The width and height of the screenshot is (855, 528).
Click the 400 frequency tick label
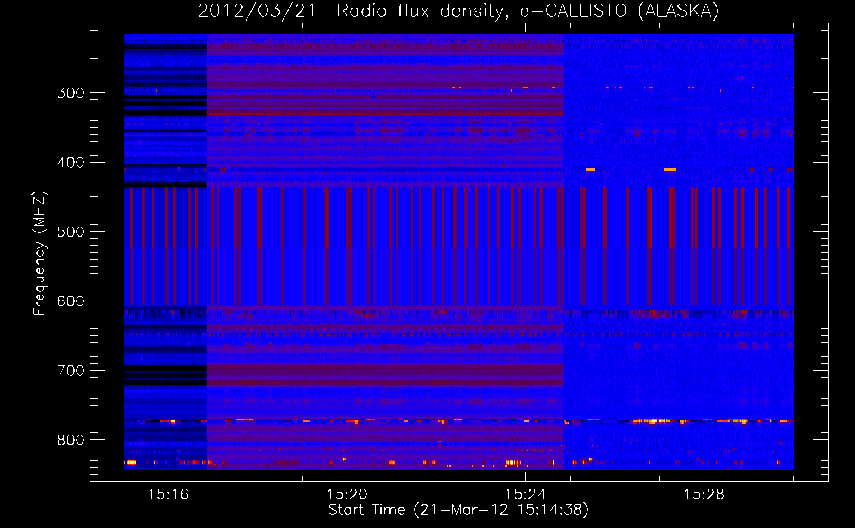pos(71,163)
